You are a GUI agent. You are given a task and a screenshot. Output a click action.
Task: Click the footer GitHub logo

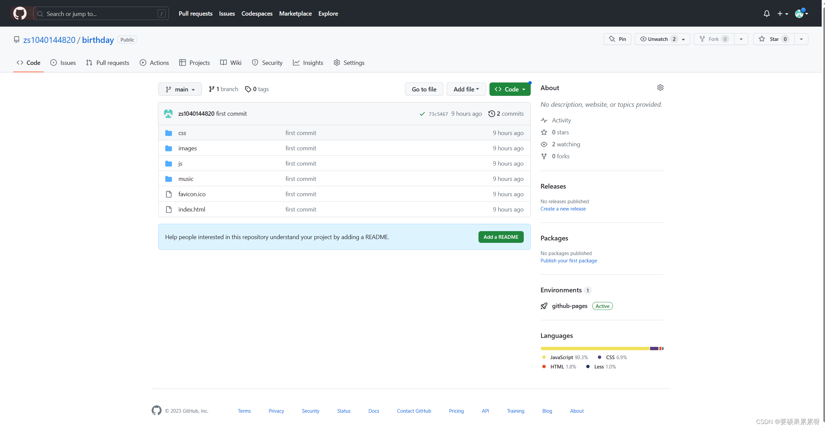point(157,411)
